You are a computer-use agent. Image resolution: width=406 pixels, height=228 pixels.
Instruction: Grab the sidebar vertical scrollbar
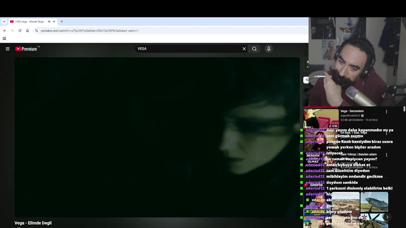pos(404,109)
